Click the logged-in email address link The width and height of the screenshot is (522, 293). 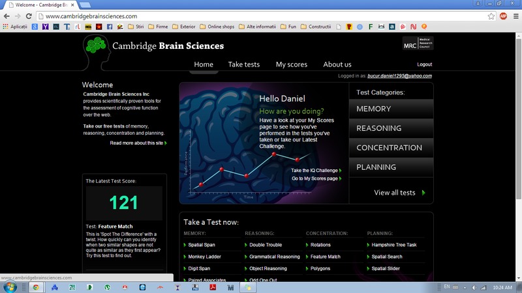[399, 76]
